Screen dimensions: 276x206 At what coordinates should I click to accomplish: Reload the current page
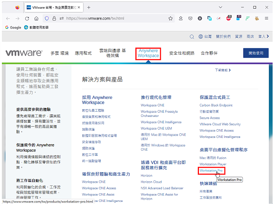(27, 18)
